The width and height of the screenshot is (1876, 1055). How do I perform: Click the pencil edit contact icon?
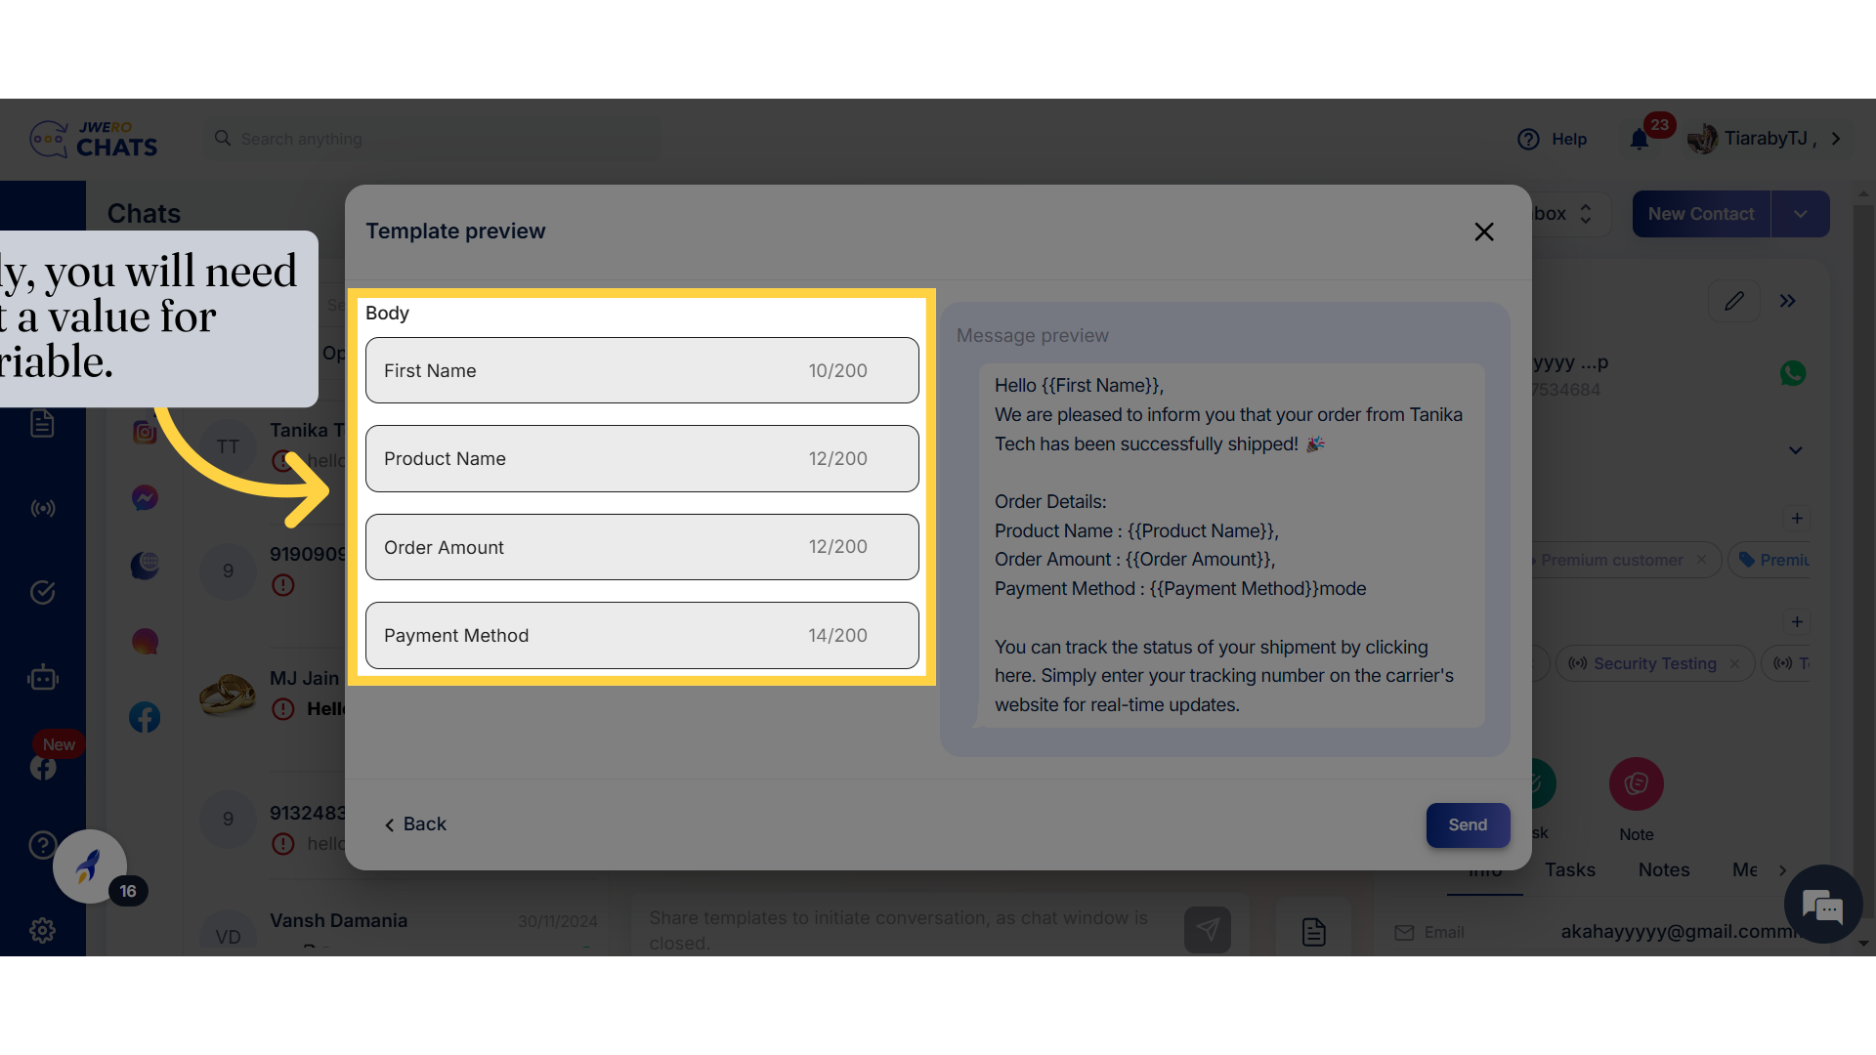click(x=1734, y=302)
